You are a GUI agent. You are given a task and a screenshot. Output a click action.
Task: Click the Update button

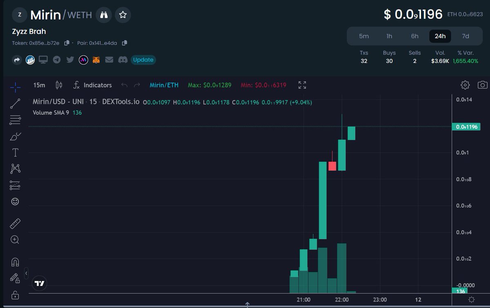coord(143,60)
